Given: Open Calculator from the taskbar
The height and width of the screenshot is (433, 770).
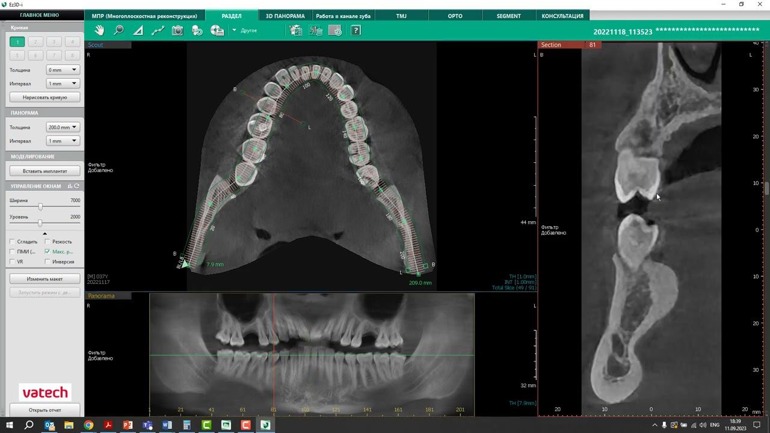Looking at the screenshot, I should (186, 425).
